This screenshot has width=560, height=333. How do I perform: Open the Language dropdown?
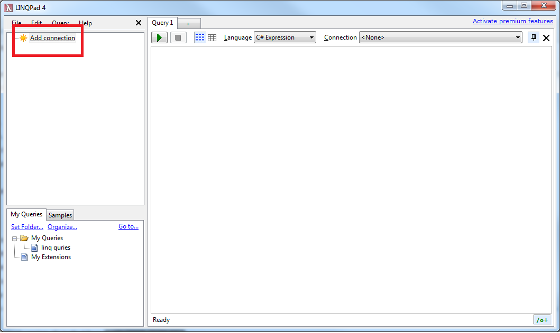coord(284,37)
